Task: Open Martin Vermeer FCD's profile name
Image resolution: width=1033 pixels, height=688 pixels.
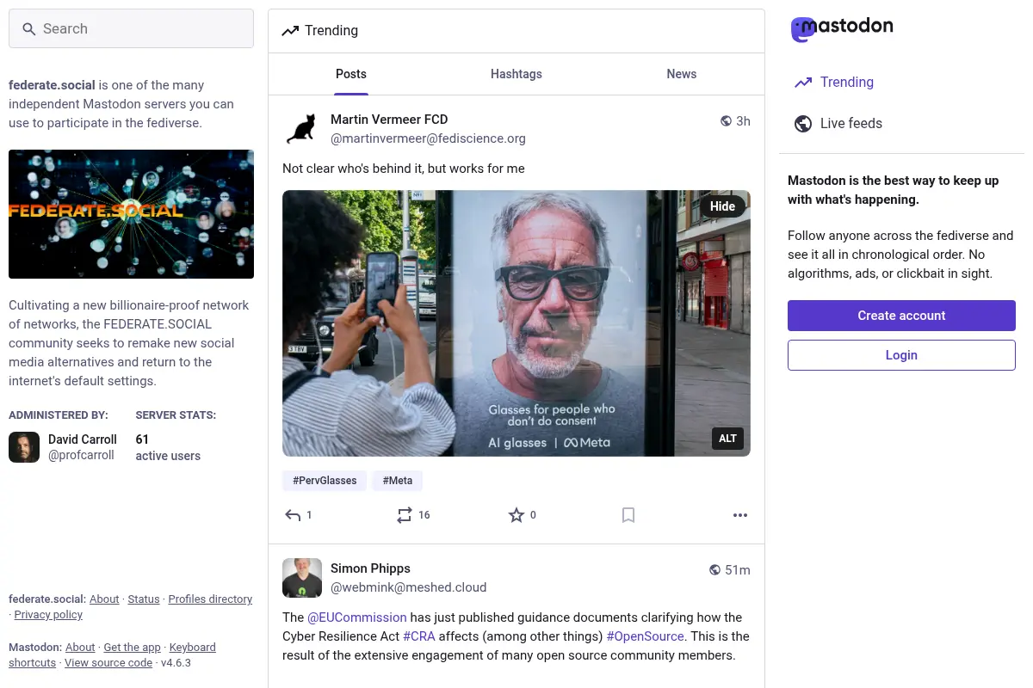Action: click(389, 120)
